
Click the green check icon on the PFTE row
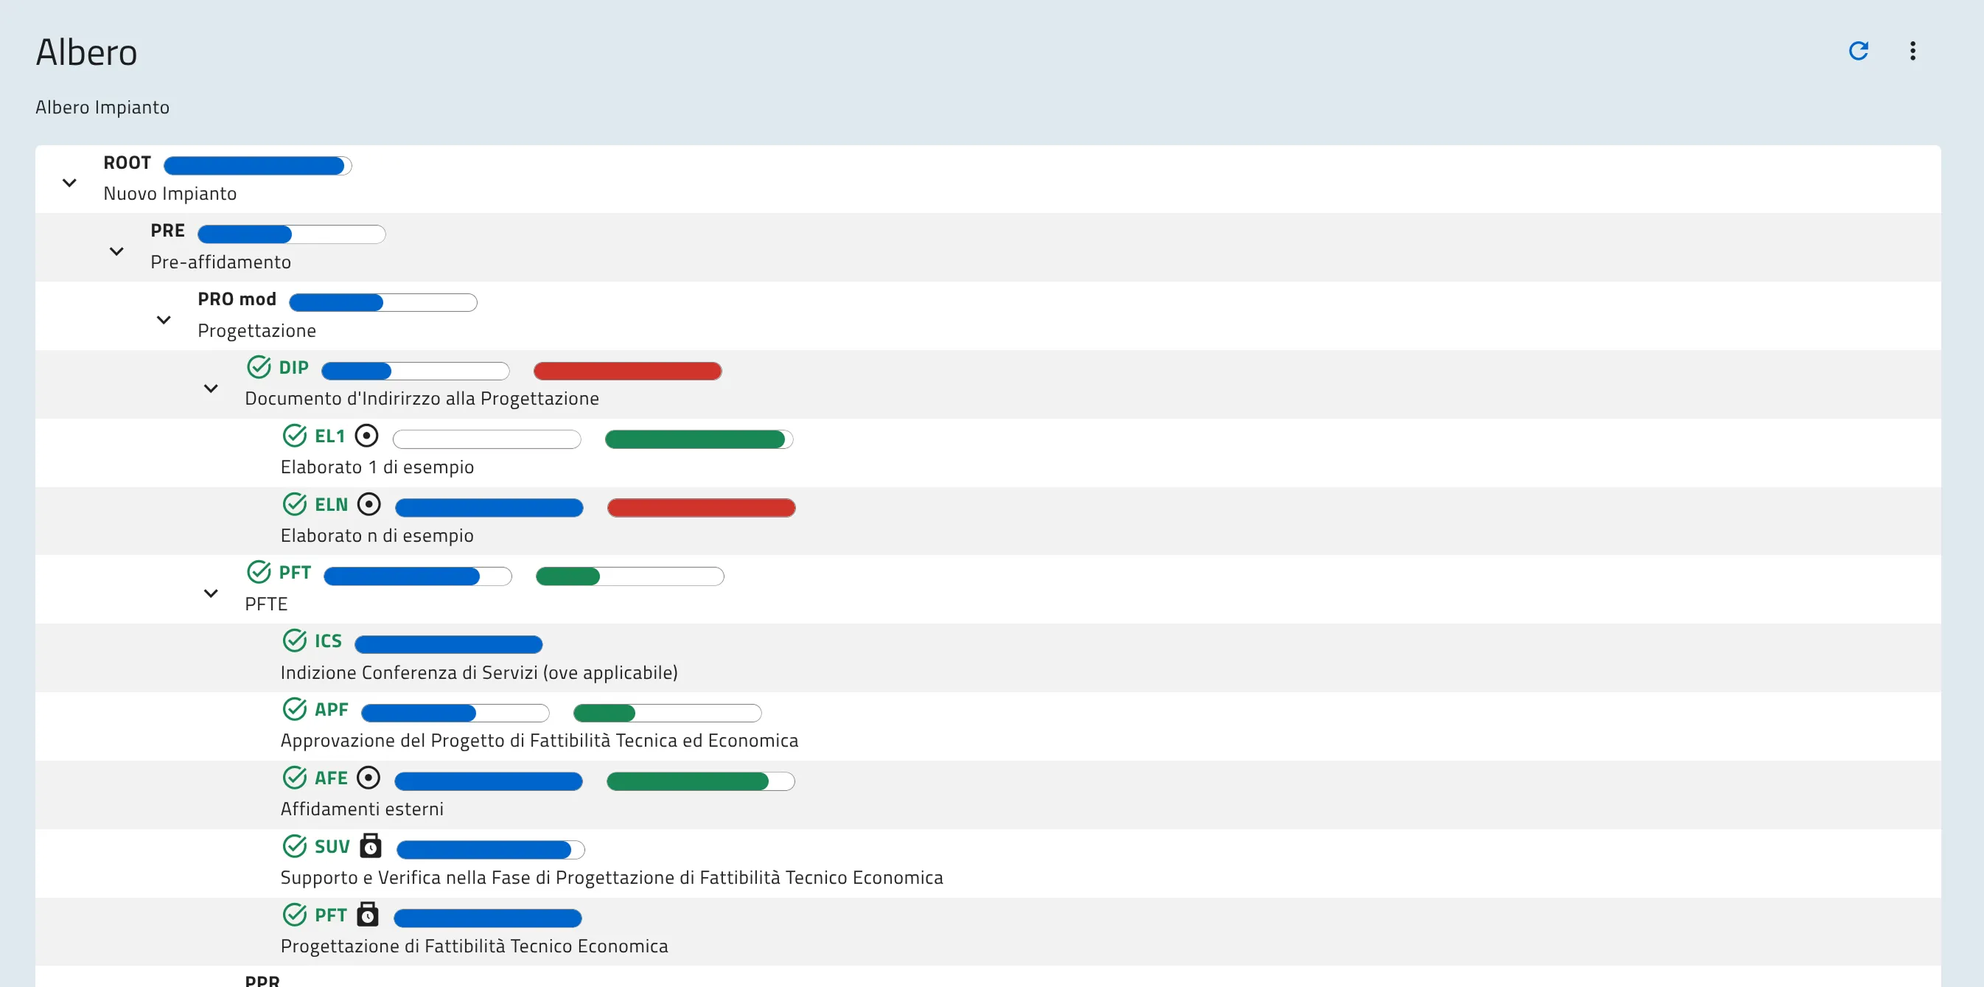coord(259,573)
